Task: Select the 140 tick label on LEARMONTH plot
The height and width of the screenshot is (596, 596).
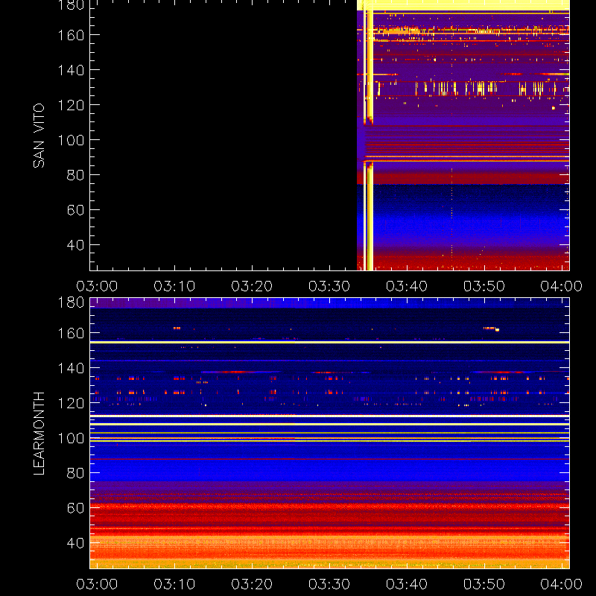Action: point(71,368)
